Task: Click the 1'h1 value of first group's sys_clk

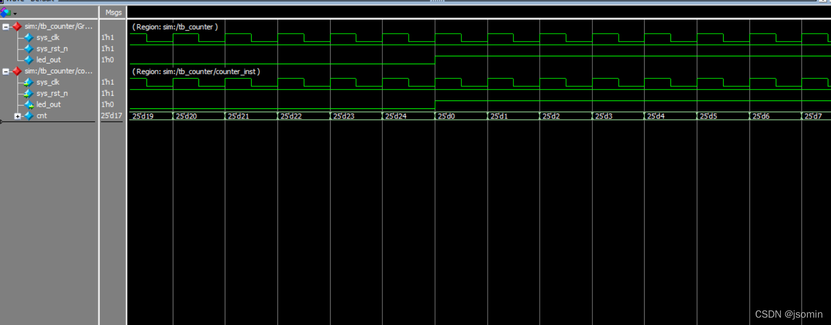Action: [x=107, y=37]
